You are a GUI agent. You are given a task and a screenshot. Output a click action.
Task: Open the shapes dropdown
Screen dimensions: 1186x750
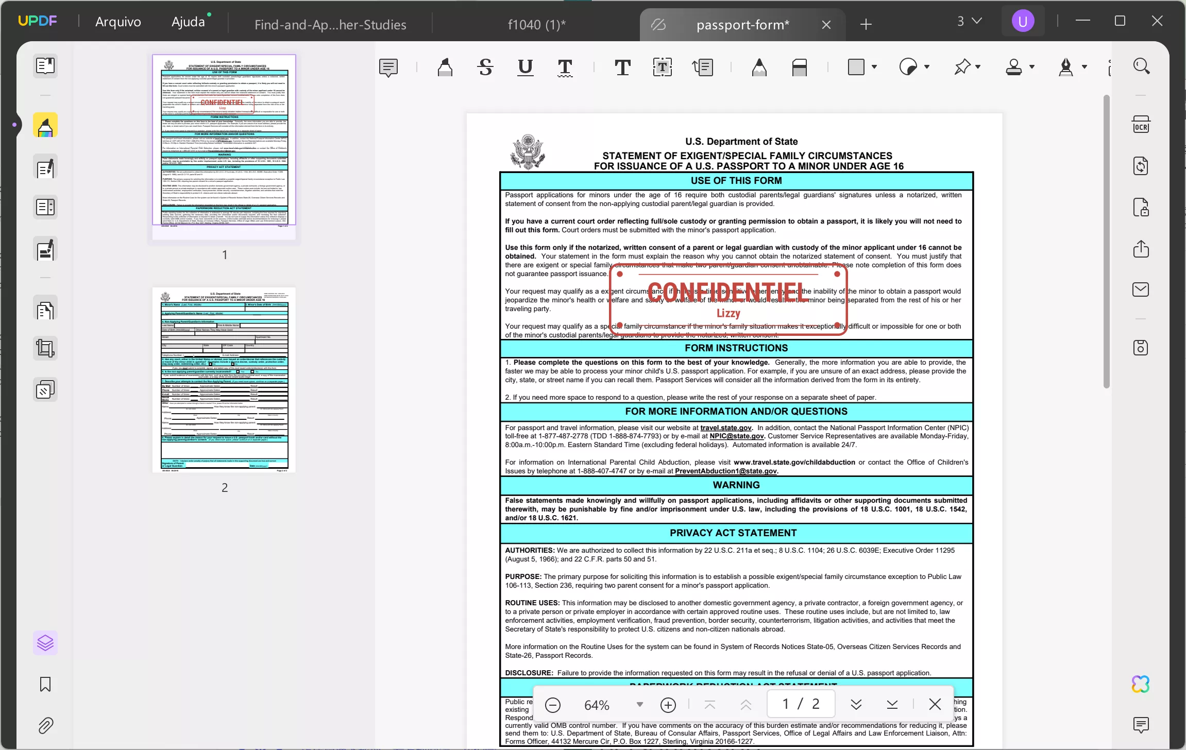coord(874,67)
